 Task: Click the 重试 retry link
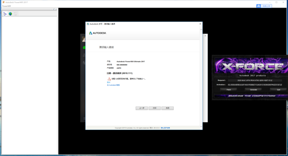[109, 83]
